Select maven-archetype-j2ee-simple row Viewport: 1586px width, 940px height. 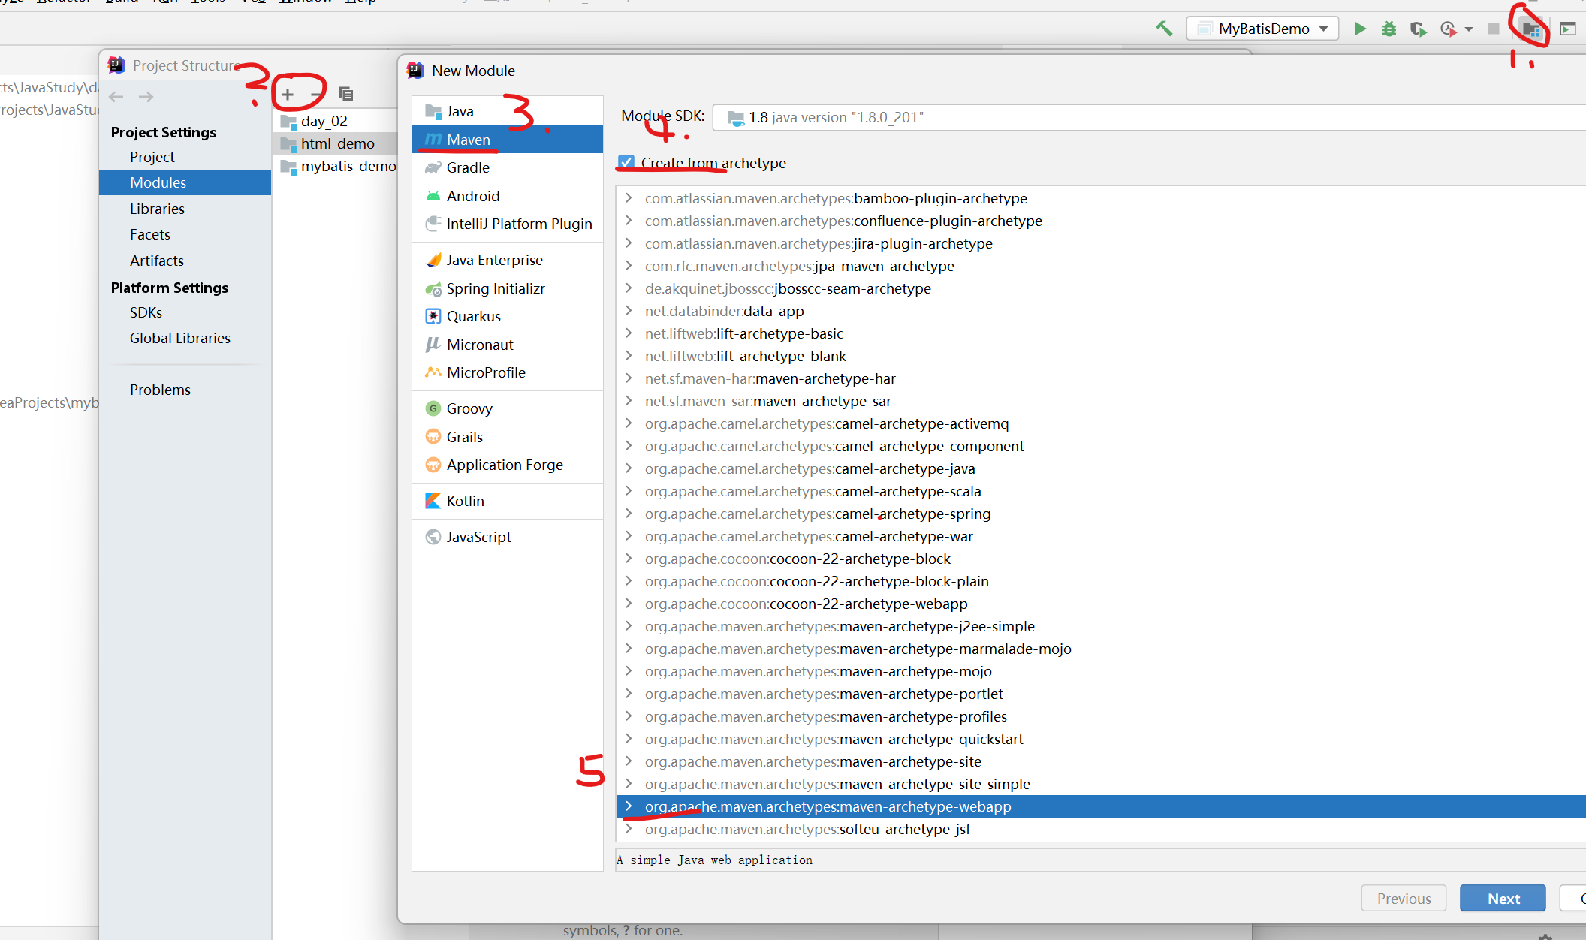(1101, 626)
